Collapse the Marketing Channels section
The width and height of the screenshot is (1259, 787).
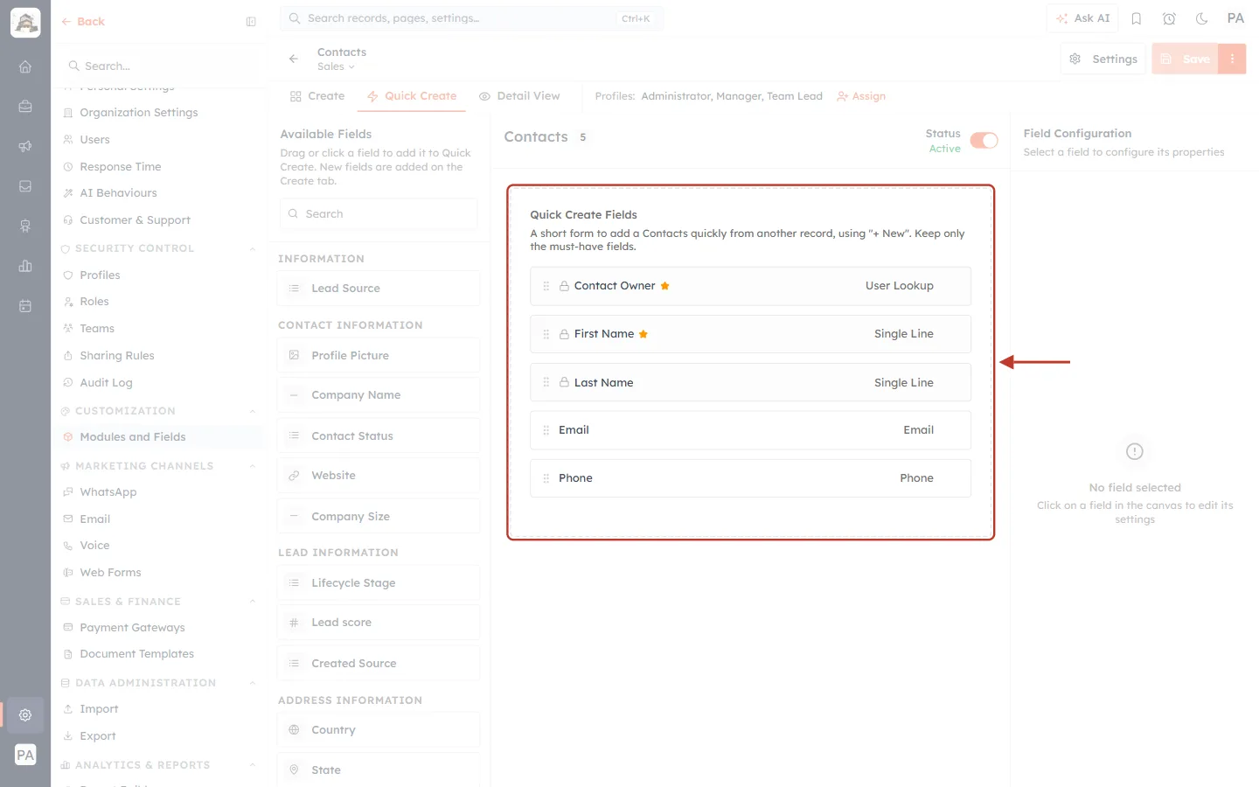253,466
